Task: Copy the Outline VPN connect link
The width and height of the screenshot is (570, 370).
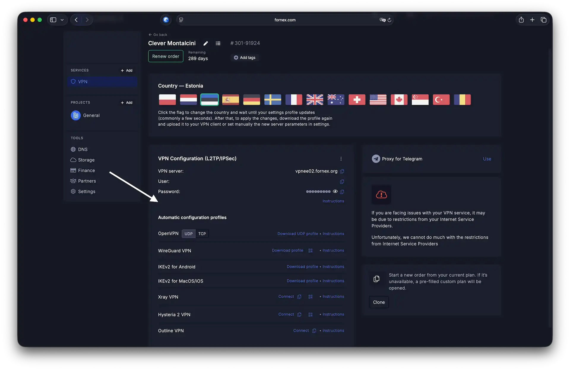Action: (314, 331)
